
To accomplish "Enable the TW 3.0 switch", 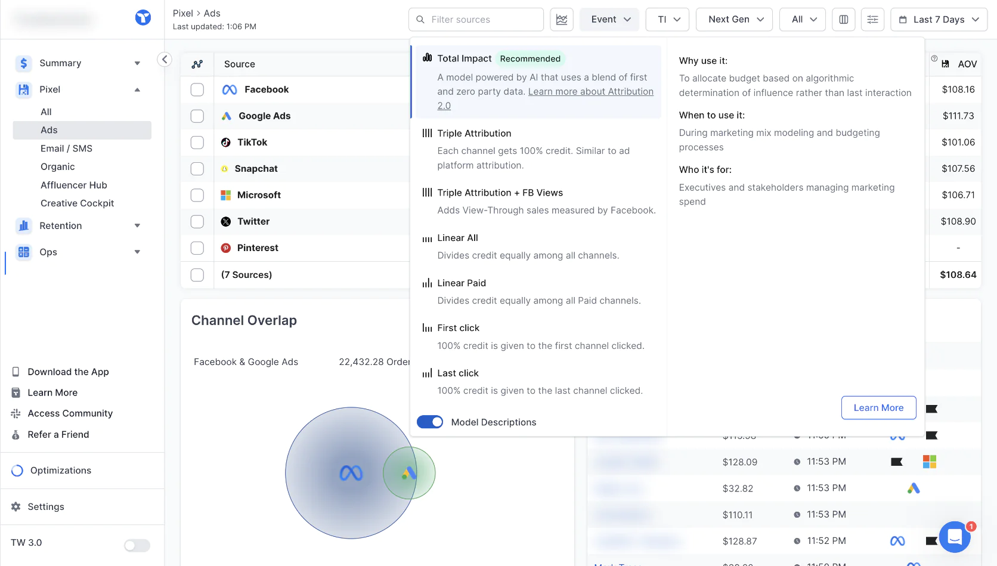I will 137,545.
